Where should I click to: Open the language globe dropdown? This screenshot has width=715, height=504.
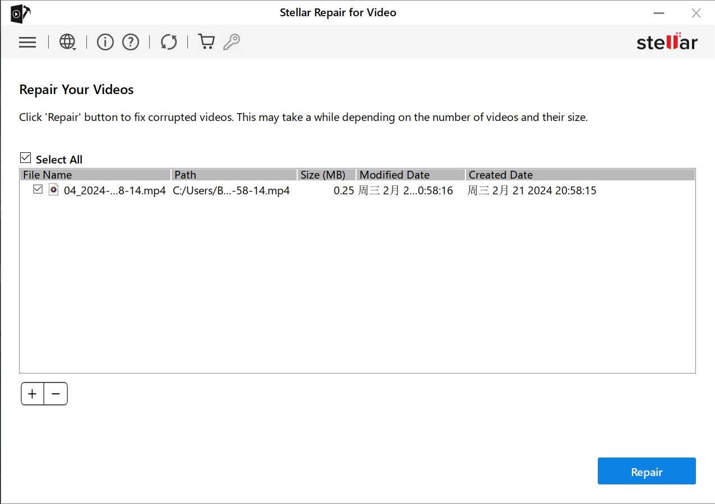click(68, 42)
